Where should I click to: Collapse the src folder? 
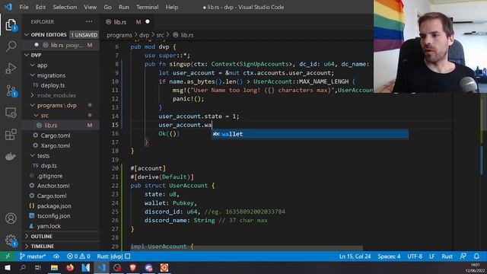tap(44, 115)
